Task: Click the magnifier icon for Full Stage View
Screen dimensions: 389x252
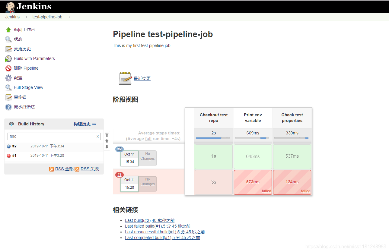Action: (8, 87)
